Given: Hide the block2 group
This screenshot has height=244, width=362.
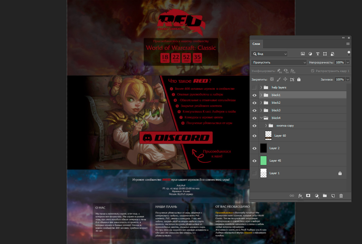Looking at the screenshot, I should click(x=254, y=103).
